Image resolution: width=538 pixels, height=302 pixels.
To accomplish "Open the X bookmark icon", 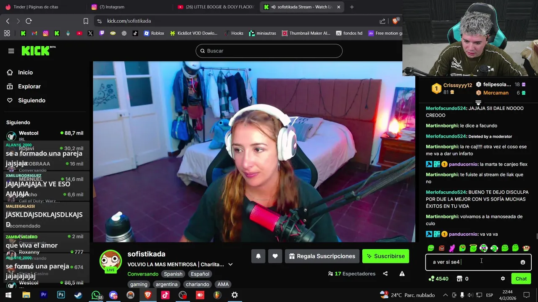I will pyautogui.click(x=90, y=33).
